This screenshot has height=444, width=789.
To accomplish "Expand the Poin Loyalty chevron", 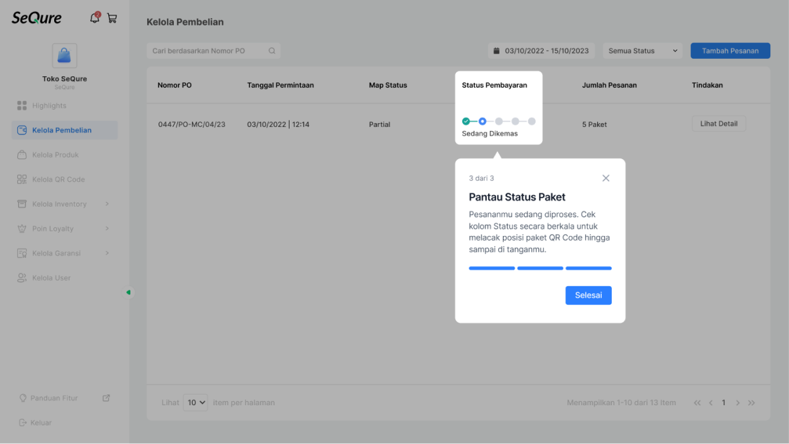I will point(107,229).
